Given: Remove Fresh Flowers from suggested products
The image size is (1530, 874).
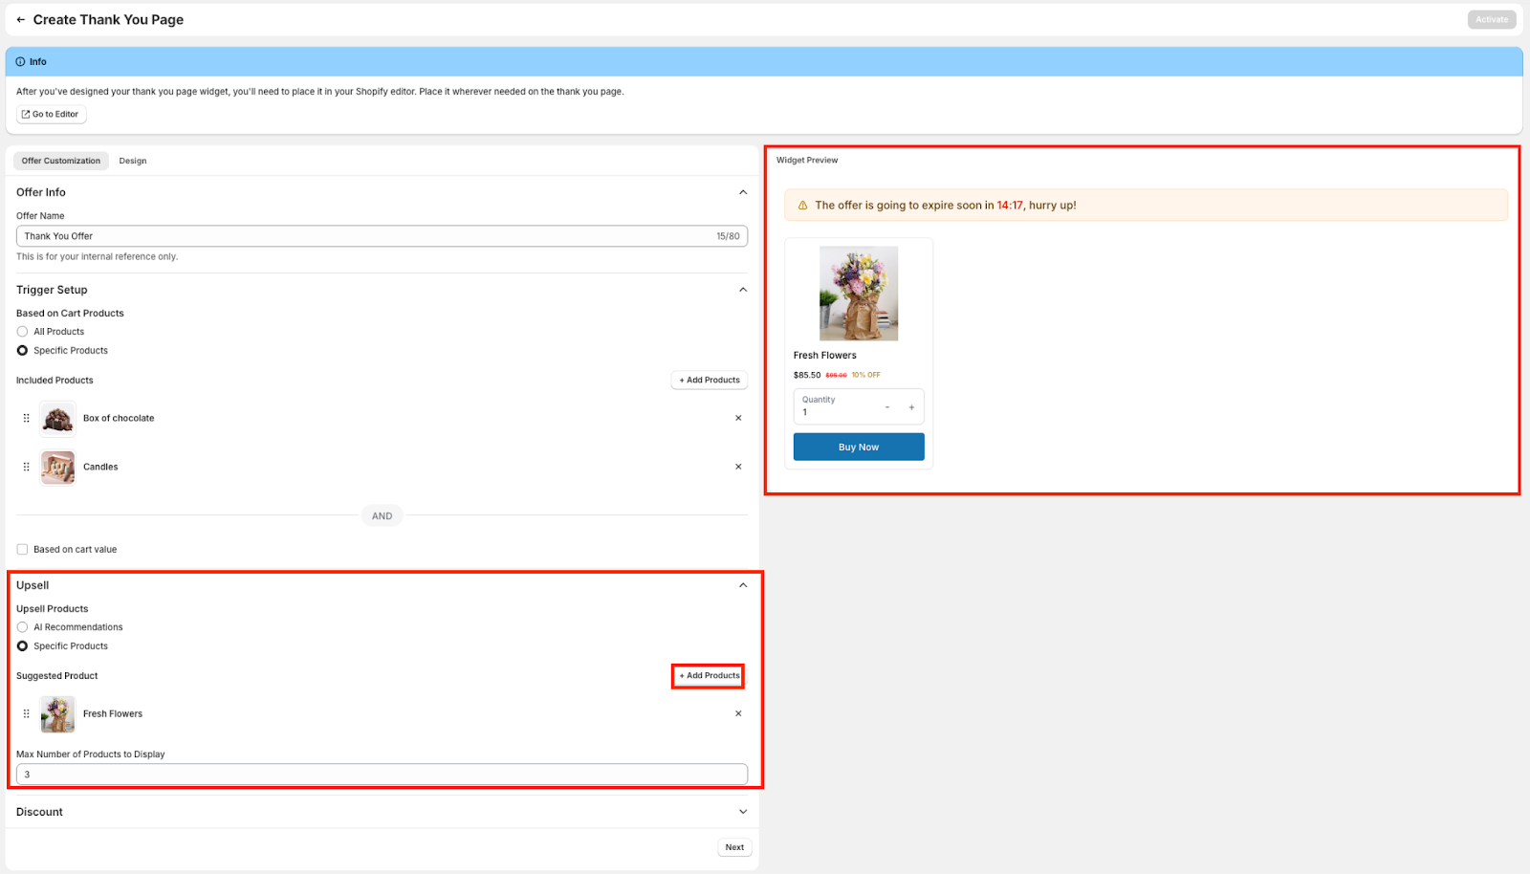Looking at the screenshot, I should [x=738, y=713].
